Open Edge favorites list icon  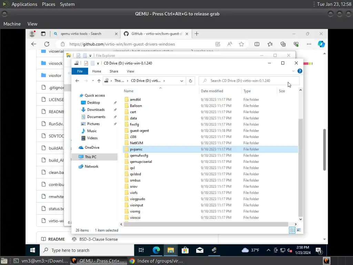tap(270, 44)
